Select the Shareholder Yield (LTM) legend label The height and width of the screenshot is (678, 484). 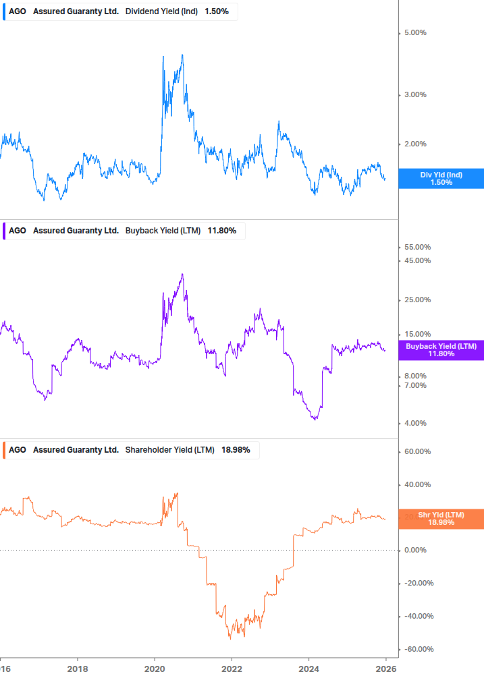point(169,450)
